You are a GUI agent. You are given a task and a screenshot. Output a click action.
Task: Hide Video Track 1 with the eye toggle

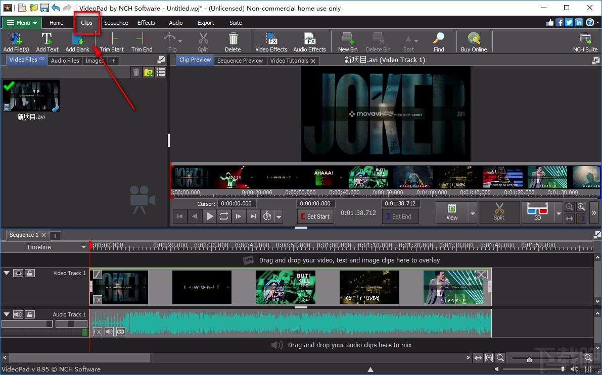coord(18,273)
